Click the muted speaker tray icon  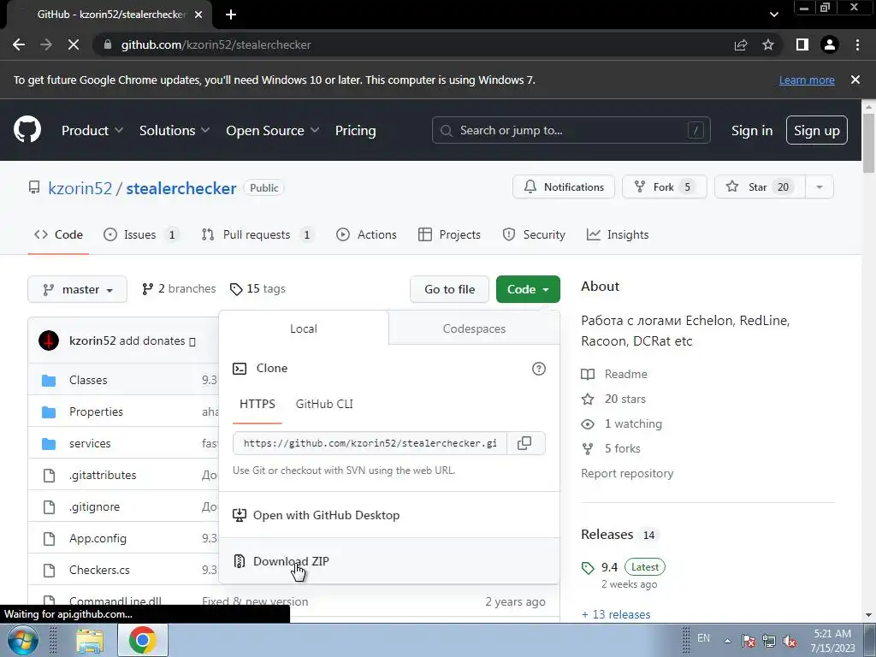790,641
